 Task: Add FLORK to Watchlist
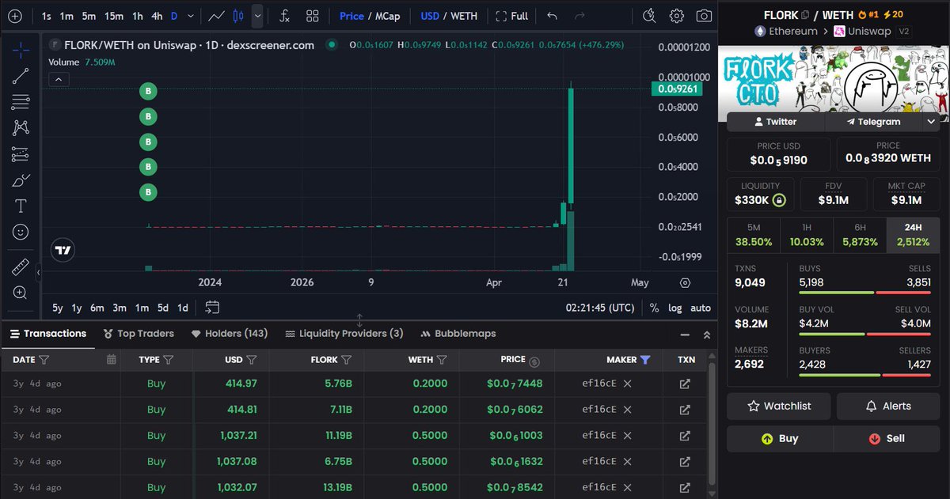(779, 406)
